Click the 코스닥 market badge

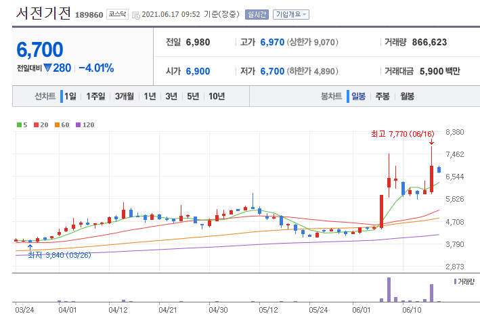[x=117, y=14]
